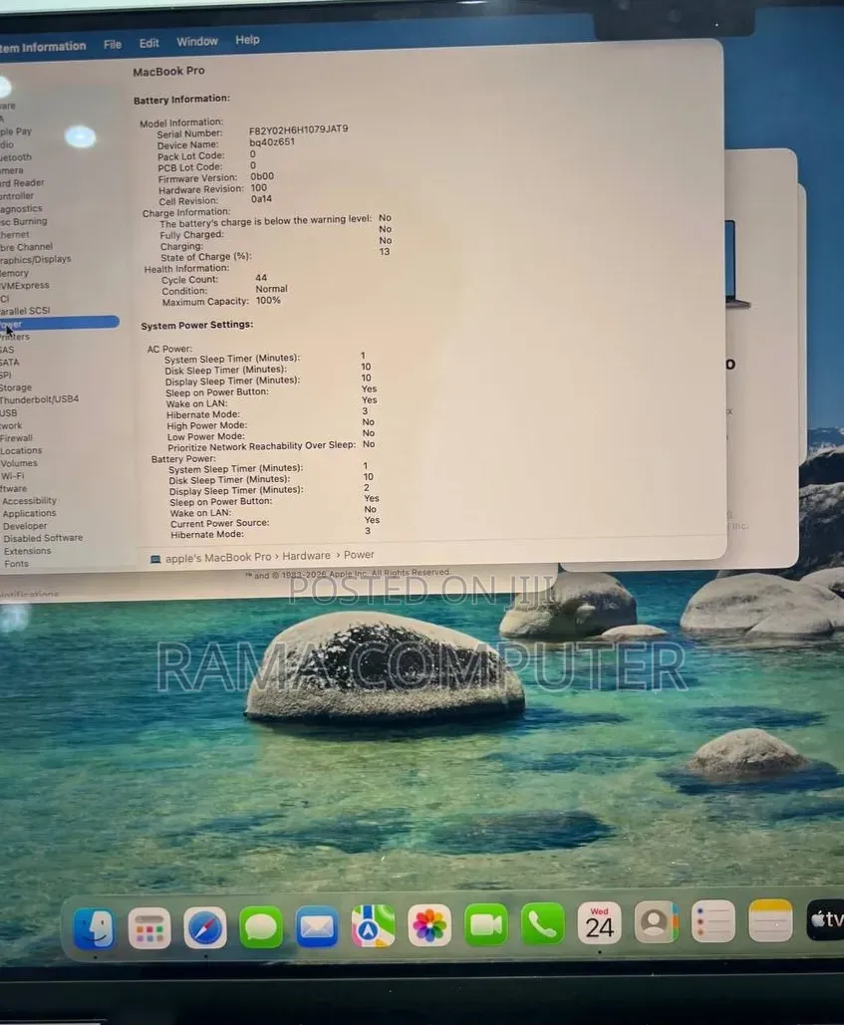The height and width of the screenshot is (1025, 844).
Task: Click the Maximum Capacity value 100%
Action: click(268, 300)
